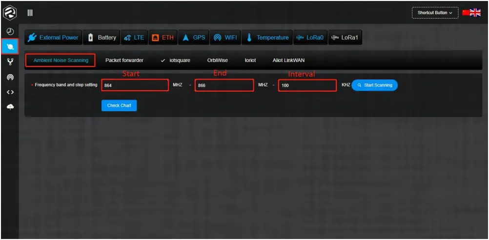489x240 pixels.
Task: Open the cloud upload sidebar icon
Action: (10, 107)
